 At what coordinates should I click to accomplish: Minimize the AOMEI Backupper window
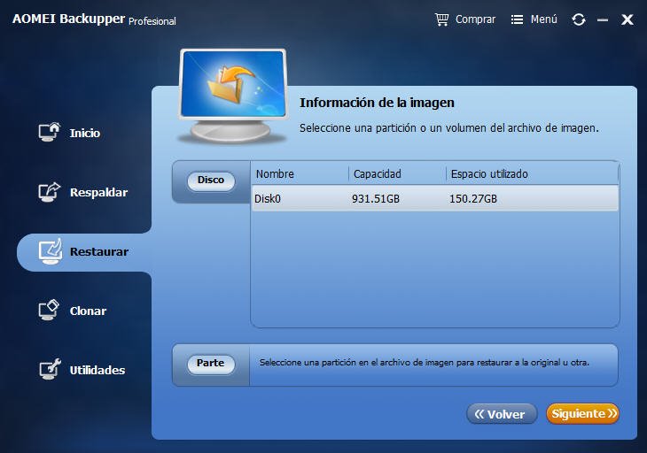tap(603, 19)
